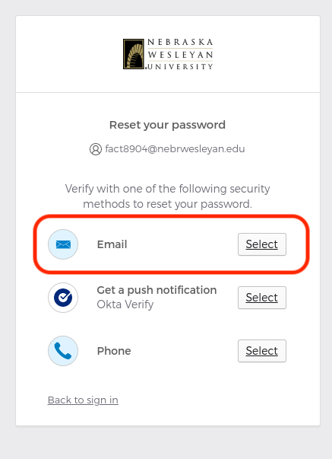Image resolution: width=332 pixels, height=459 pixels.
Task: Click the Verify with security methods instruction text
Action: click(167, 196)
